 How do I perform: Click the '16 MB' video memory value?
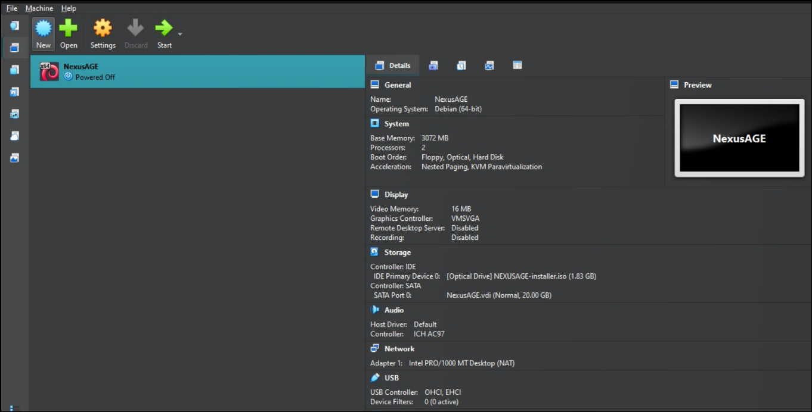461,209
